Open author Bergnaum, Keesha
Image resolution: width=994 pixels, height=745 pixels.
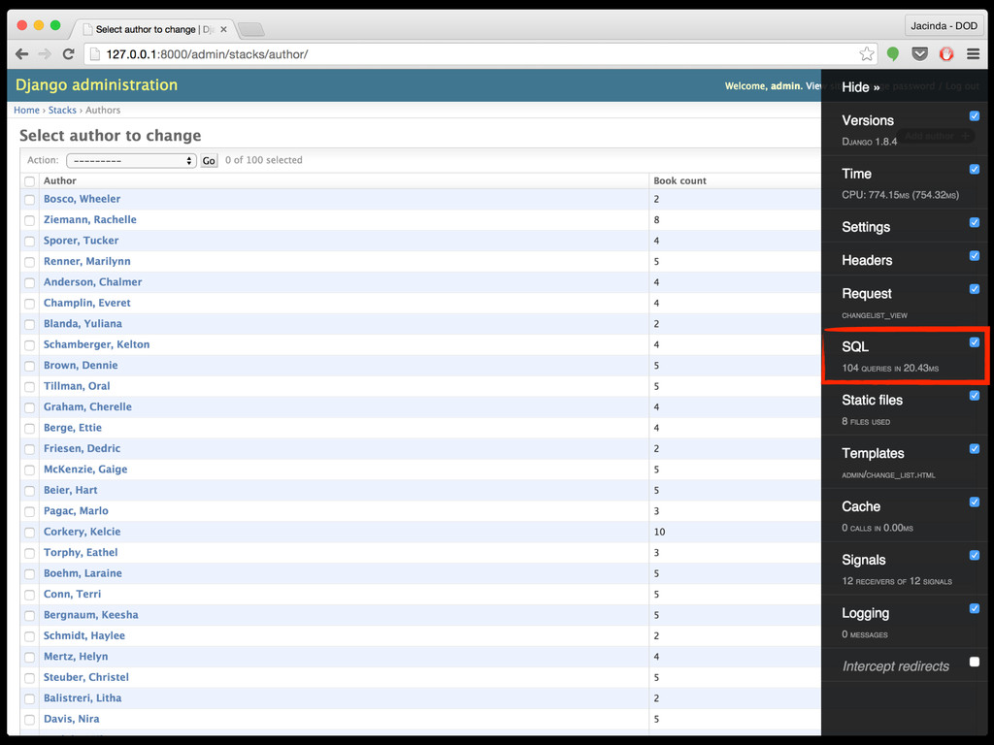pos(90,615)
